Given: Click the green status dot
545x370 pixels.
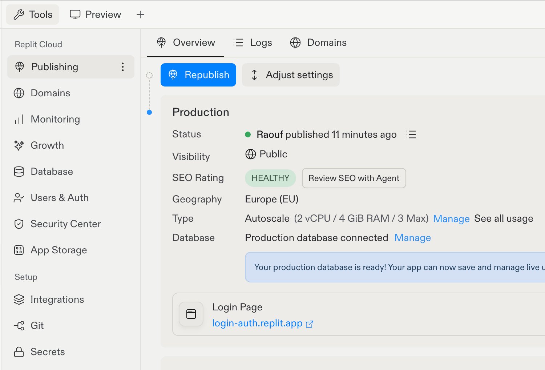Looking at the screenshot, I should click(248, 134).
